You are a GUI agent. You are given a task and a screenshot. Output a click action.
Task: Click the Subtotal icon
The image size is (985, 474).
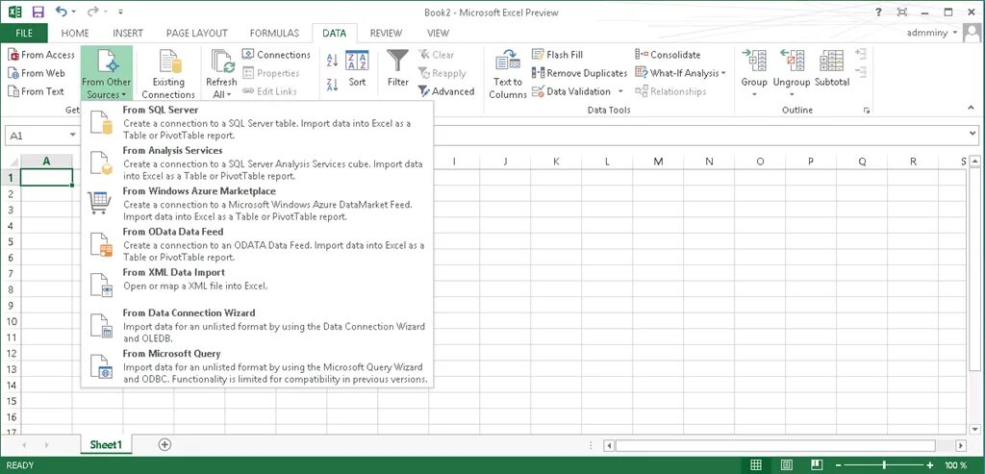coord(832,69)
